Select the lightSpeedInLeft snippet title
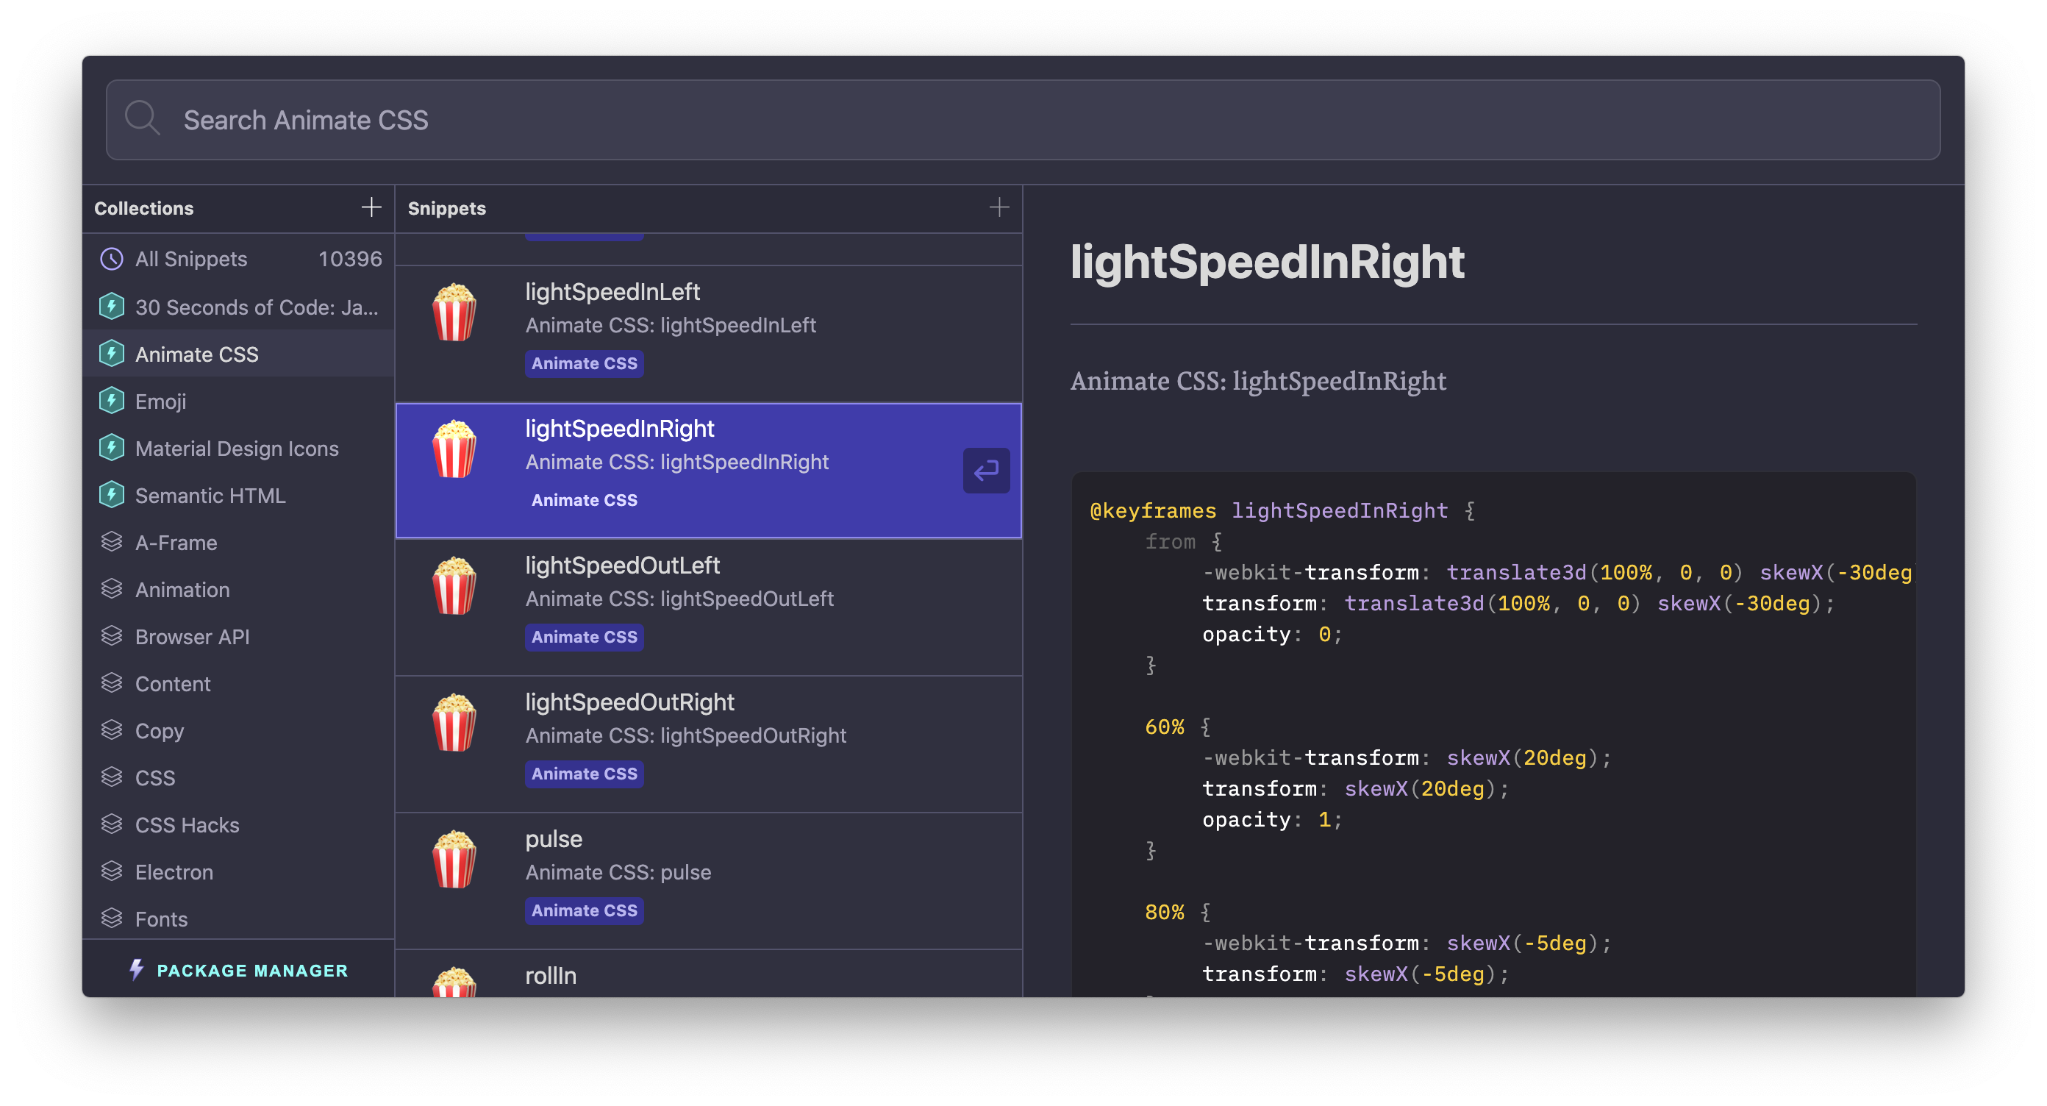2047x1106 pixels. coord(612,292)
